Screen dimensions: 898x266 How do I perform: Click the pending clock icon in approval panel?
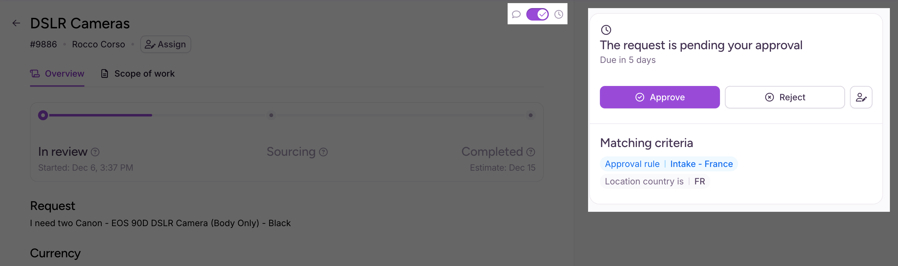606,30
